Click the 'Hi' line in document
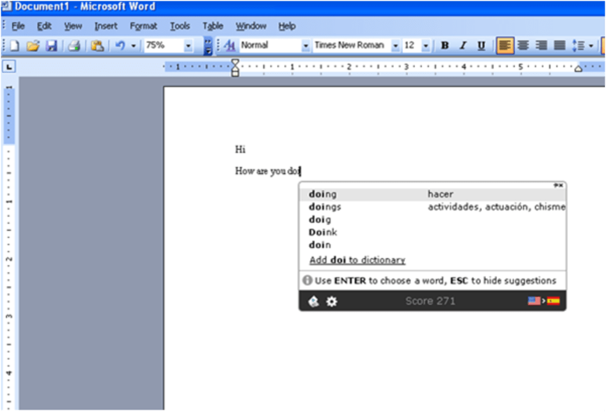 click(240, 149)
